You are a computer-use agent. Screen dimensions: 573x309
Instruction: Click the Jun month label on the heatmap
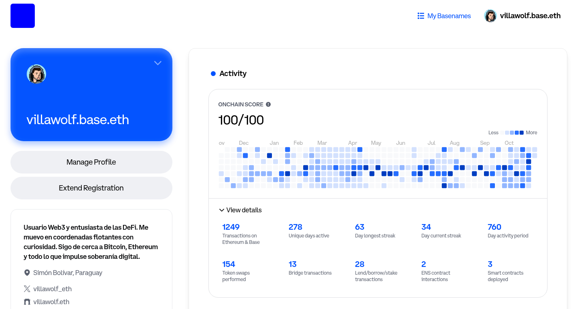coord(401,143)
